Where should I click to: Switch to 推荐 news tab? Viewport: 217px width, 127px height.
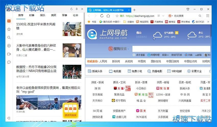(x=21, y=15)
